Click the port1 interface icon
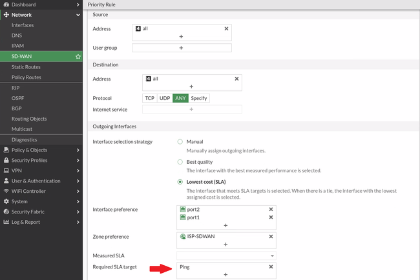Viewport: 420px width, 280px height. point(183,217)
